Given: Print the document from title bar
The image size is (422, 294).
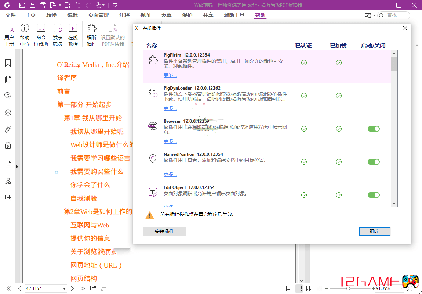Looking at the screenshot, I should [x=43, y=5].
